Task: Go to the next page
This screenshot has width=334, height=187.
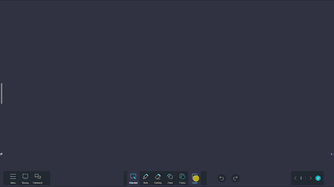Action: tap(311, 178)
